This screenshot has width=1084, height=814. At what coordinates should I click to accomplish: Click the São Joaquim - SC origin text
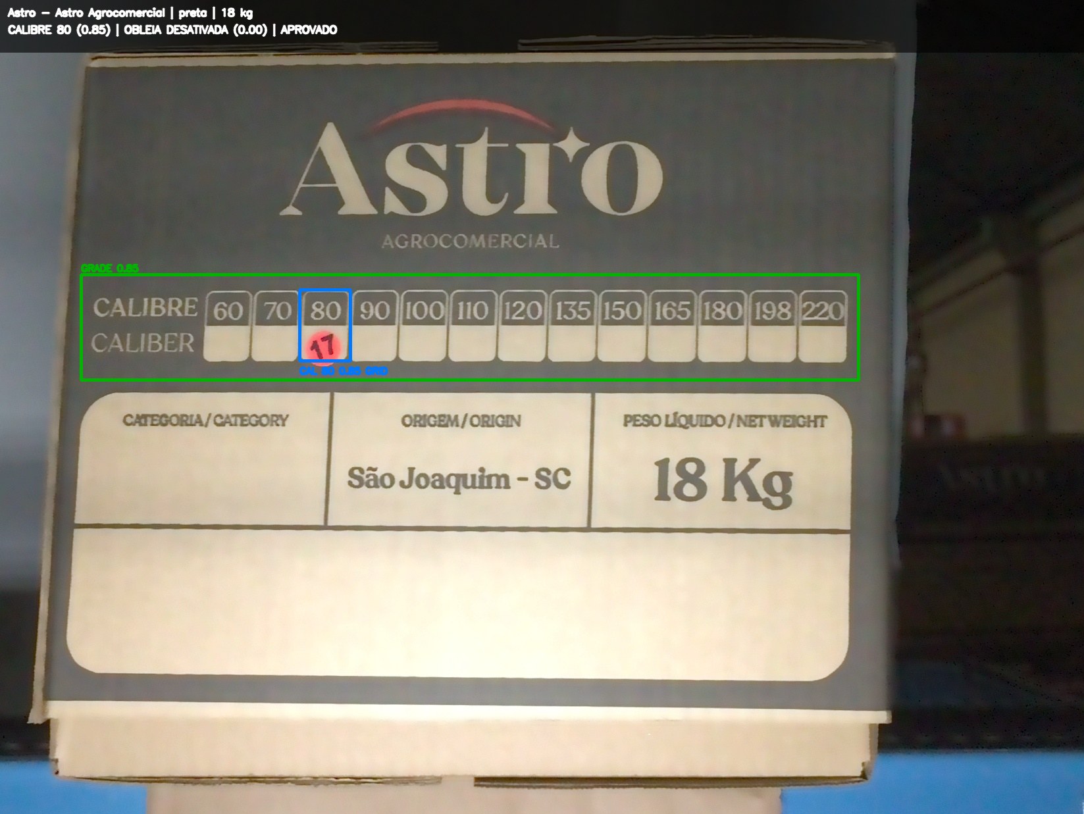(459, 478)
